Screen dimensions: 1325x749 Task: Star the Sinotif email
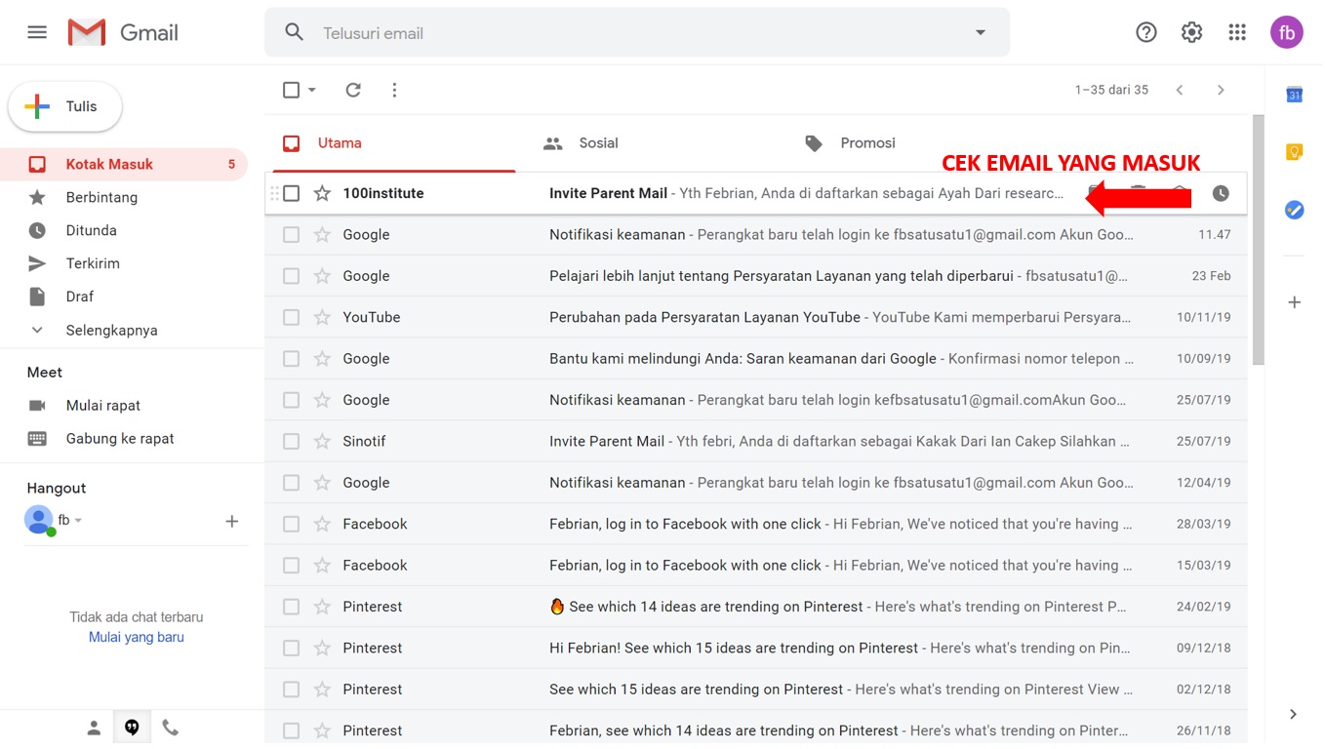[322, 441]
